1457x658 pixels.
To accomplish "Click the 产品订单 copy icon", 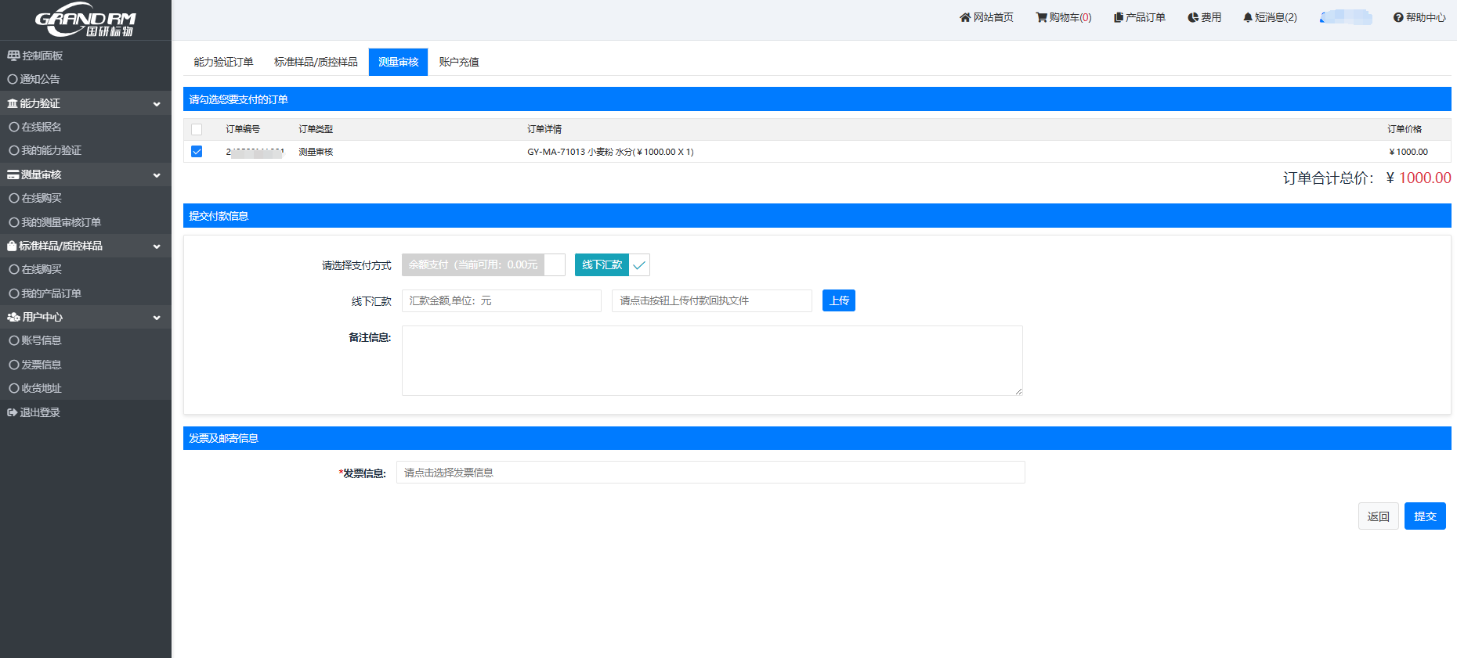I will click(1119, 17).
